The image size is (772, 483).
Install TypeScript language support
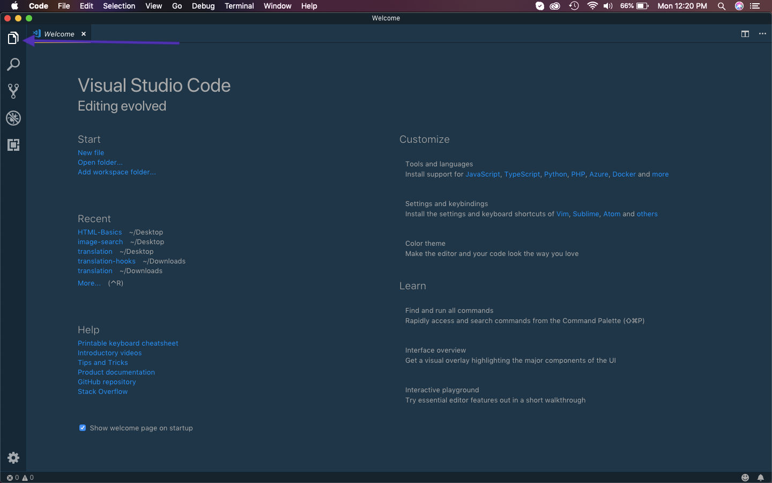coord(522,174)
